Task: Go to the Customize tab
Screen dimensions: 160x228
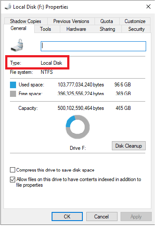Action: coord(135,21)
